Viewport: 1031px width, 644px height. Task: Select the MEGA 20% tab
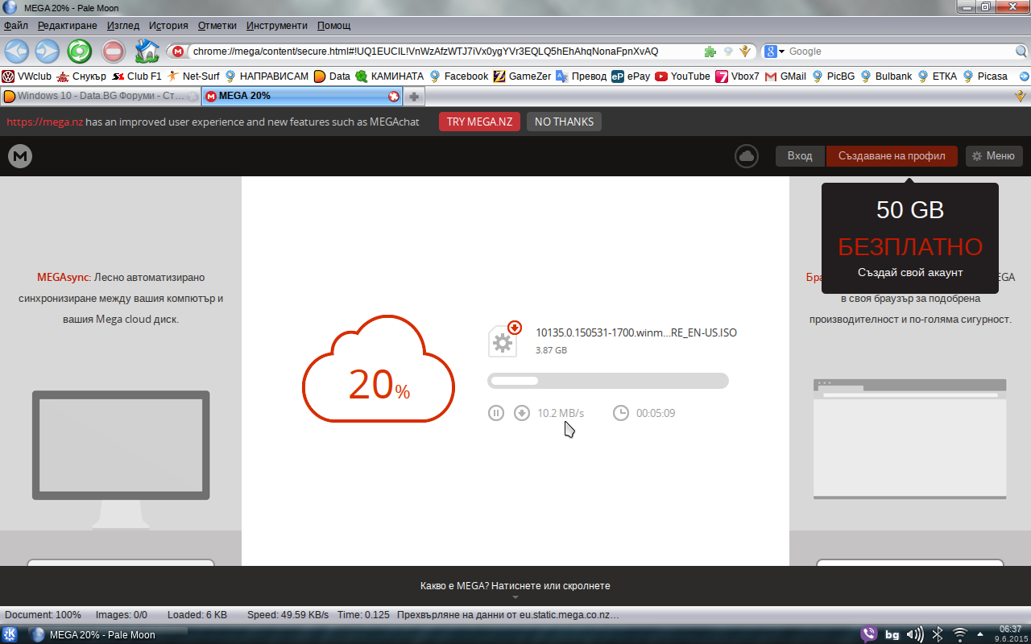click(302, 96)
